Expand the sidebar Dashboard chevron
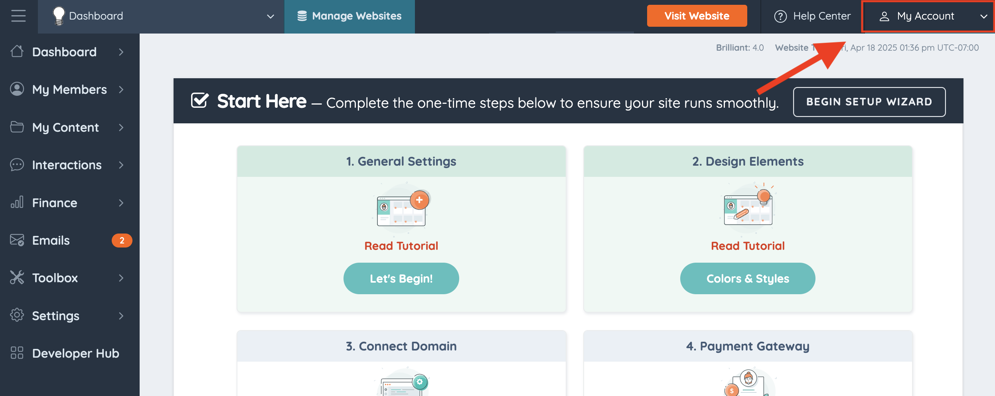This screenshot has height=396, width=995. click(121, 52)
